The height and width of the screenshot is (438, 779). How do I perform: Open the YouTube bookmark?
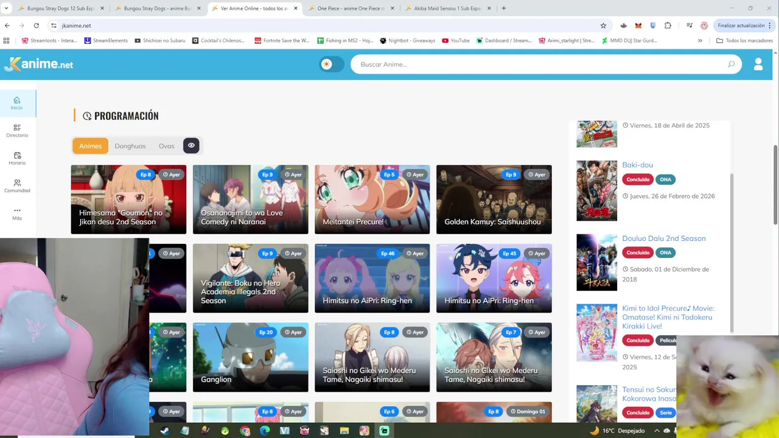click(456, 41)
